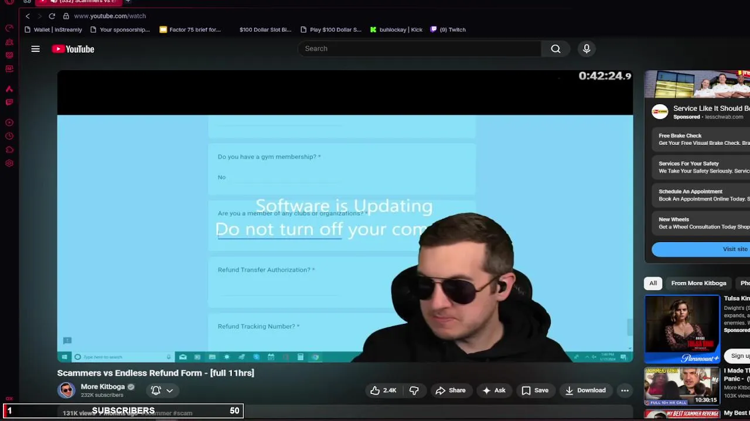Select the From More Kitboga chip
The image size is (750, 421).
coord(698,283)
